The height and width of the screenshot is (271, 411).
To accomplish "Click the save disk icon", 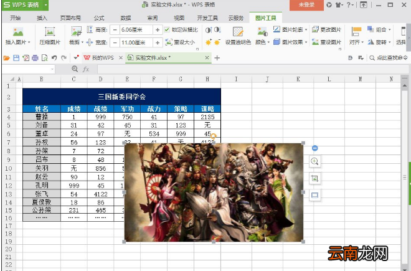I will (16, 58).
